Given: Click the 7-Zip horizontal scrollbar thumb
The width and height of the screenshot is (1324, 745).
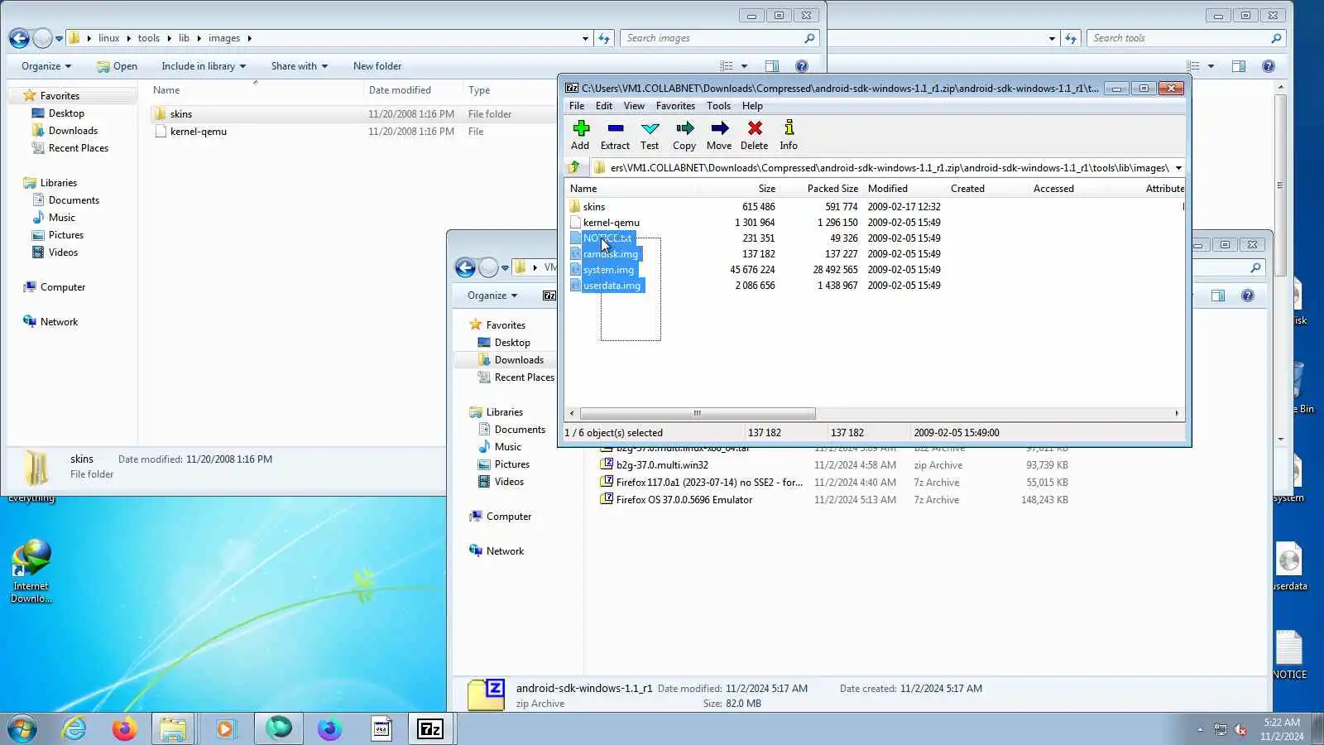Looking at the screenshot, I should pyautogui.click(x=698, y=413).
